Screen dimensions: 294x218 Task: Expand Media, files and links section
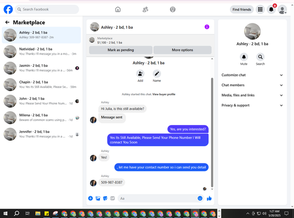(252, 95)
